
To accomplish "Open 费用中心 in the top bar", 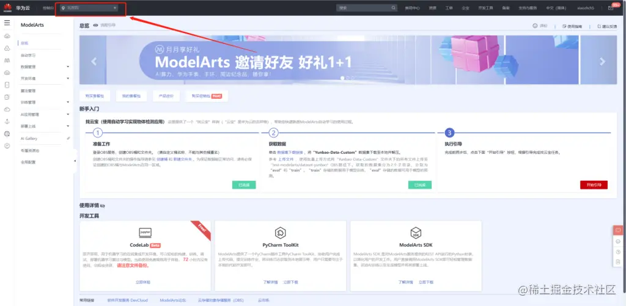I will click(x=413, y=8).
